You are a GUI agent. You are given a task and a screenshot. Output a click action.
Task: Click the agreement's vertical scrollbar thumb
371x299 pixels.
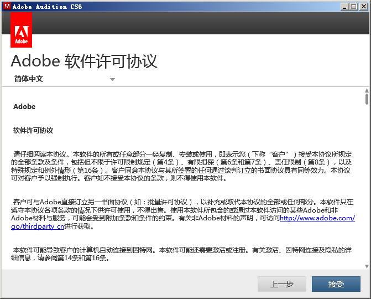[367, 99]
